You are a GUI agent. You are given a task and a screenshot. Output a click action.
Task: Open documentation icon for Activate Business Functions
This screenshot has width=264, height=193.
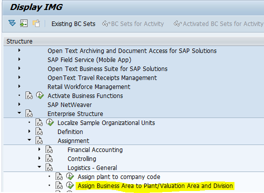tap(29, 95)
